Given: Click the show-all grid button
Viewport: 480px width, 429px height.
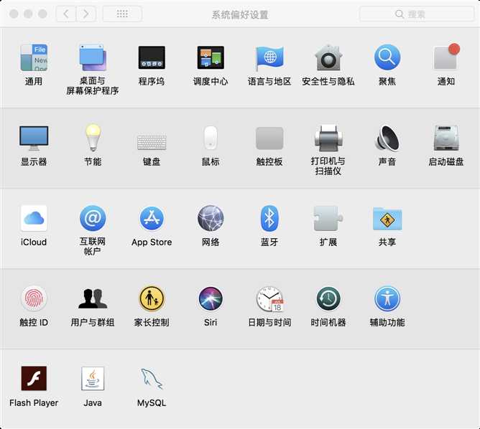Looking at the screenshot, I should 122,14.
